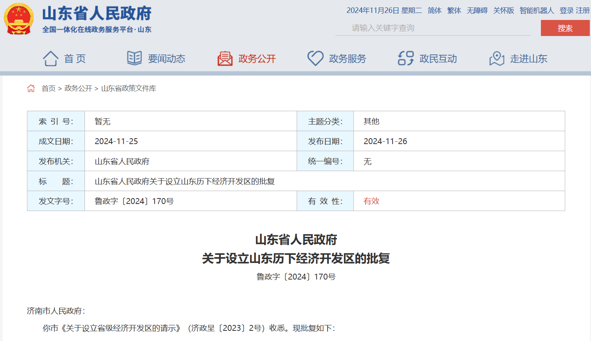Image resolution: width=591 pixels, height=341 pixels.
Task: Click the document number below the heading
Action: coord(296,277)
